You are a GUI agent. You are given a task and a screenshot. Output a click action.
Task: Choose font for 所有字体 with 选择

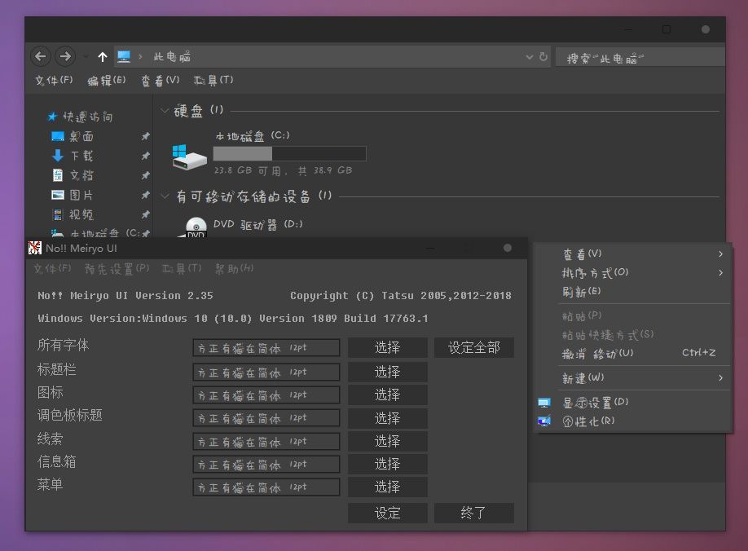387,347
